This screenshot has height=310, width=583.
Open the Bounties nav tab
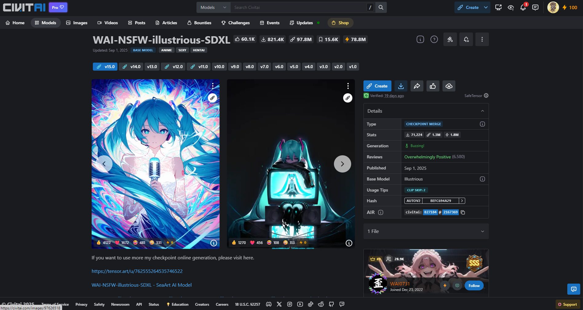(199, 23)
